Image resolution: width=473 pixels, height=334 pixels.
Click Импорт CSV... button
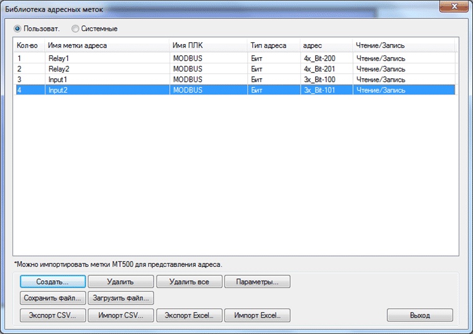pyautogui.click(x=121, y=315)
